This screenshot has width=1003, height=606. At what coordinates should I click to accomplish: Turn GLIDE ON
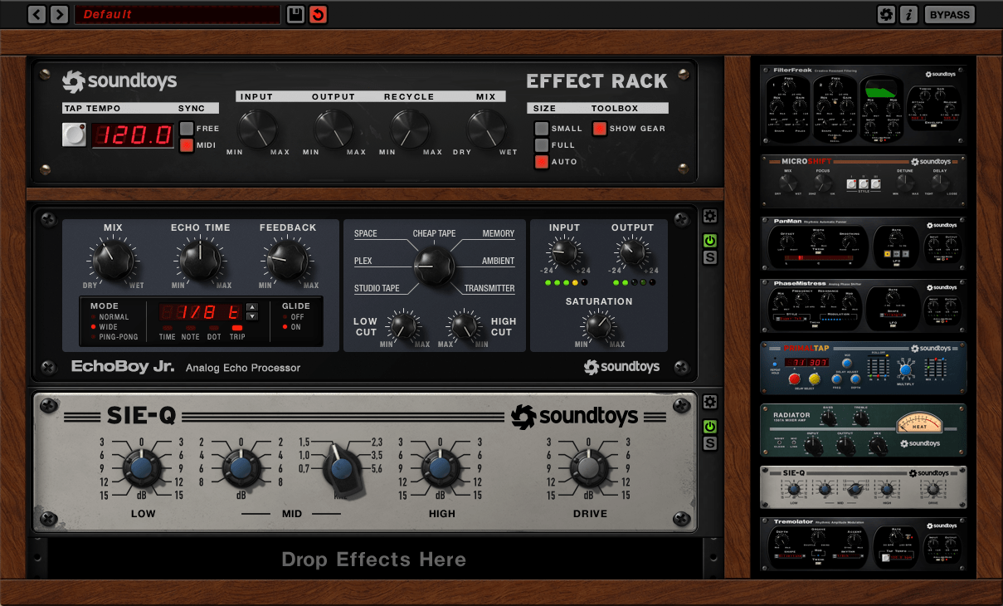tap(293, 327)
